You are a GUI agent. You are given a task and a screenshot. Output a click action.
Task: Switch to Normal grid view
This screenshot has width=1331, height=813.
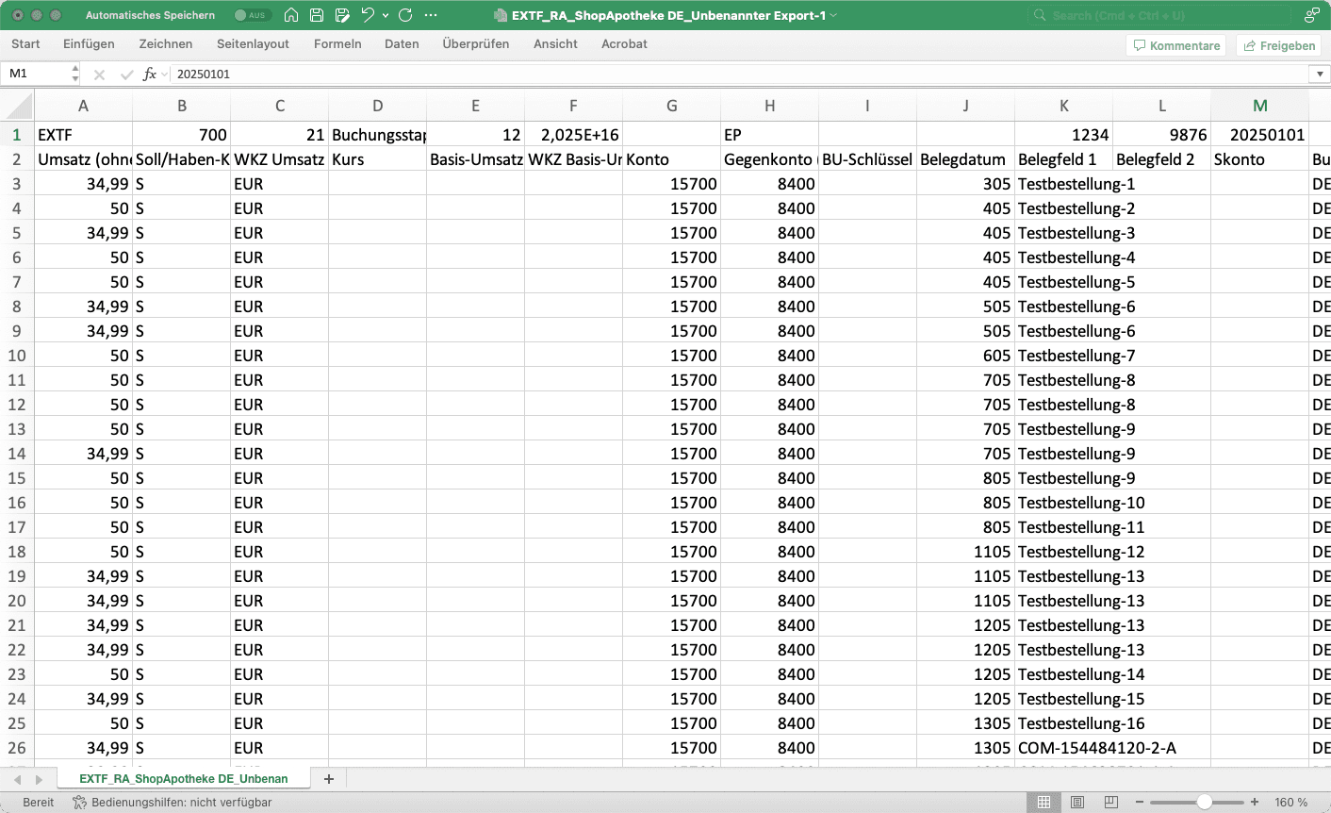[1043, 803]
